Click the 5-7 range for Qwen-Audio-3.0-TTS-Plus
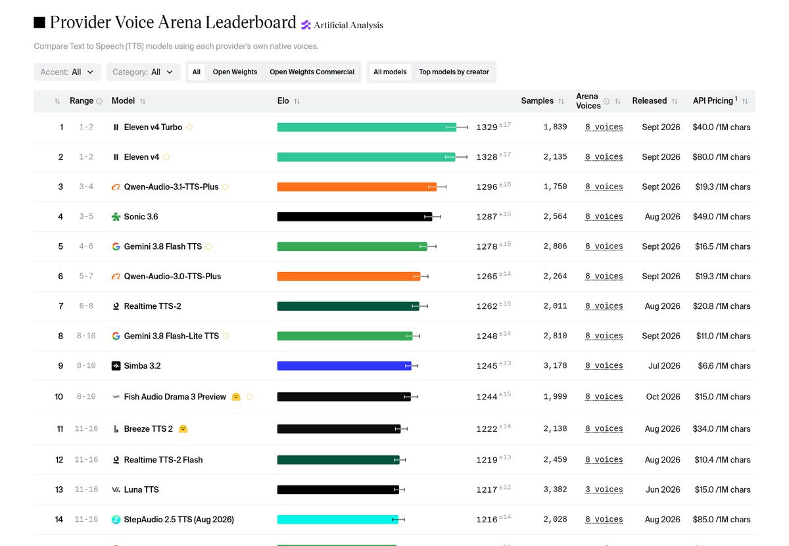Screen dimensions: 789x546 (86, 277)
